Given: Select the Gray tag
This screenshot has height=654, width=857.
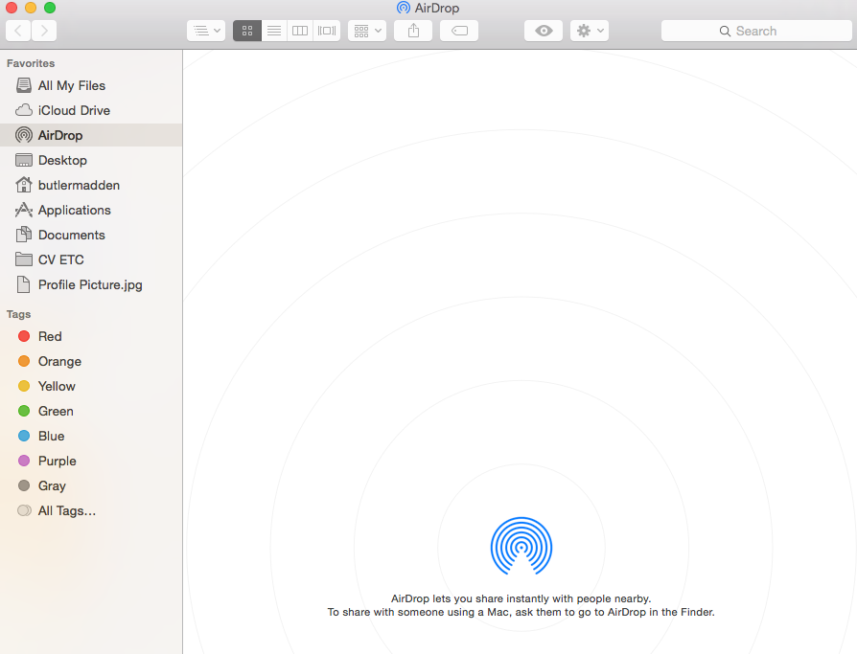Looking at the screenshot, I should tap(91, 485).
